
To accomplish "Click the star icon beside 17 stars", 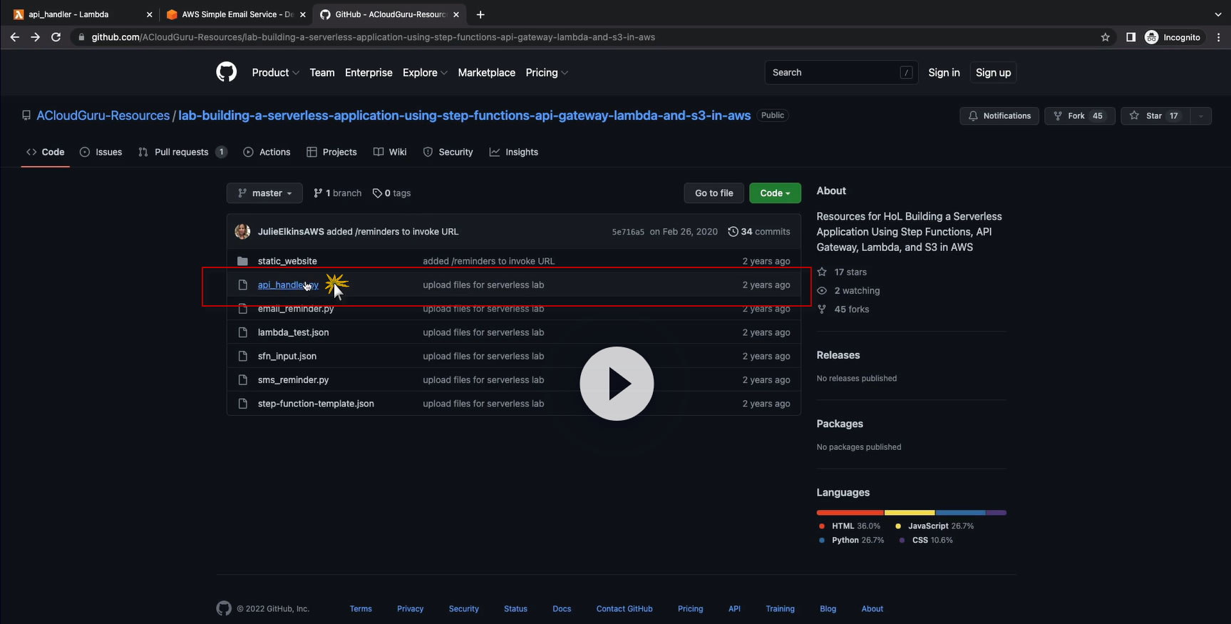I will coord(822,272).
